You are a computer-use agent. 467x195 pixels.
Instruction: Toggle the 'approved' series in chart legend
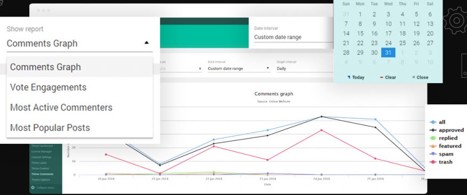pos(446,130)
